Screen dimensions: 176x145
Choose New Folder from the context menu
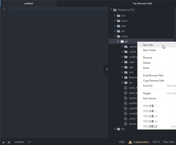tap(157, 50)
